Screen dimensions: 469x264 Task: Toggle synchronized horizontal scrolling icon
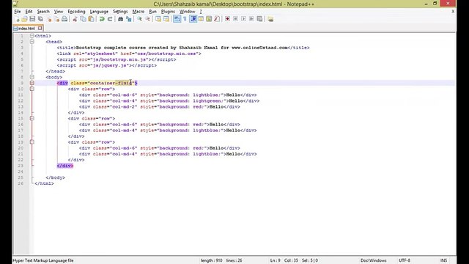click(166, 19)
